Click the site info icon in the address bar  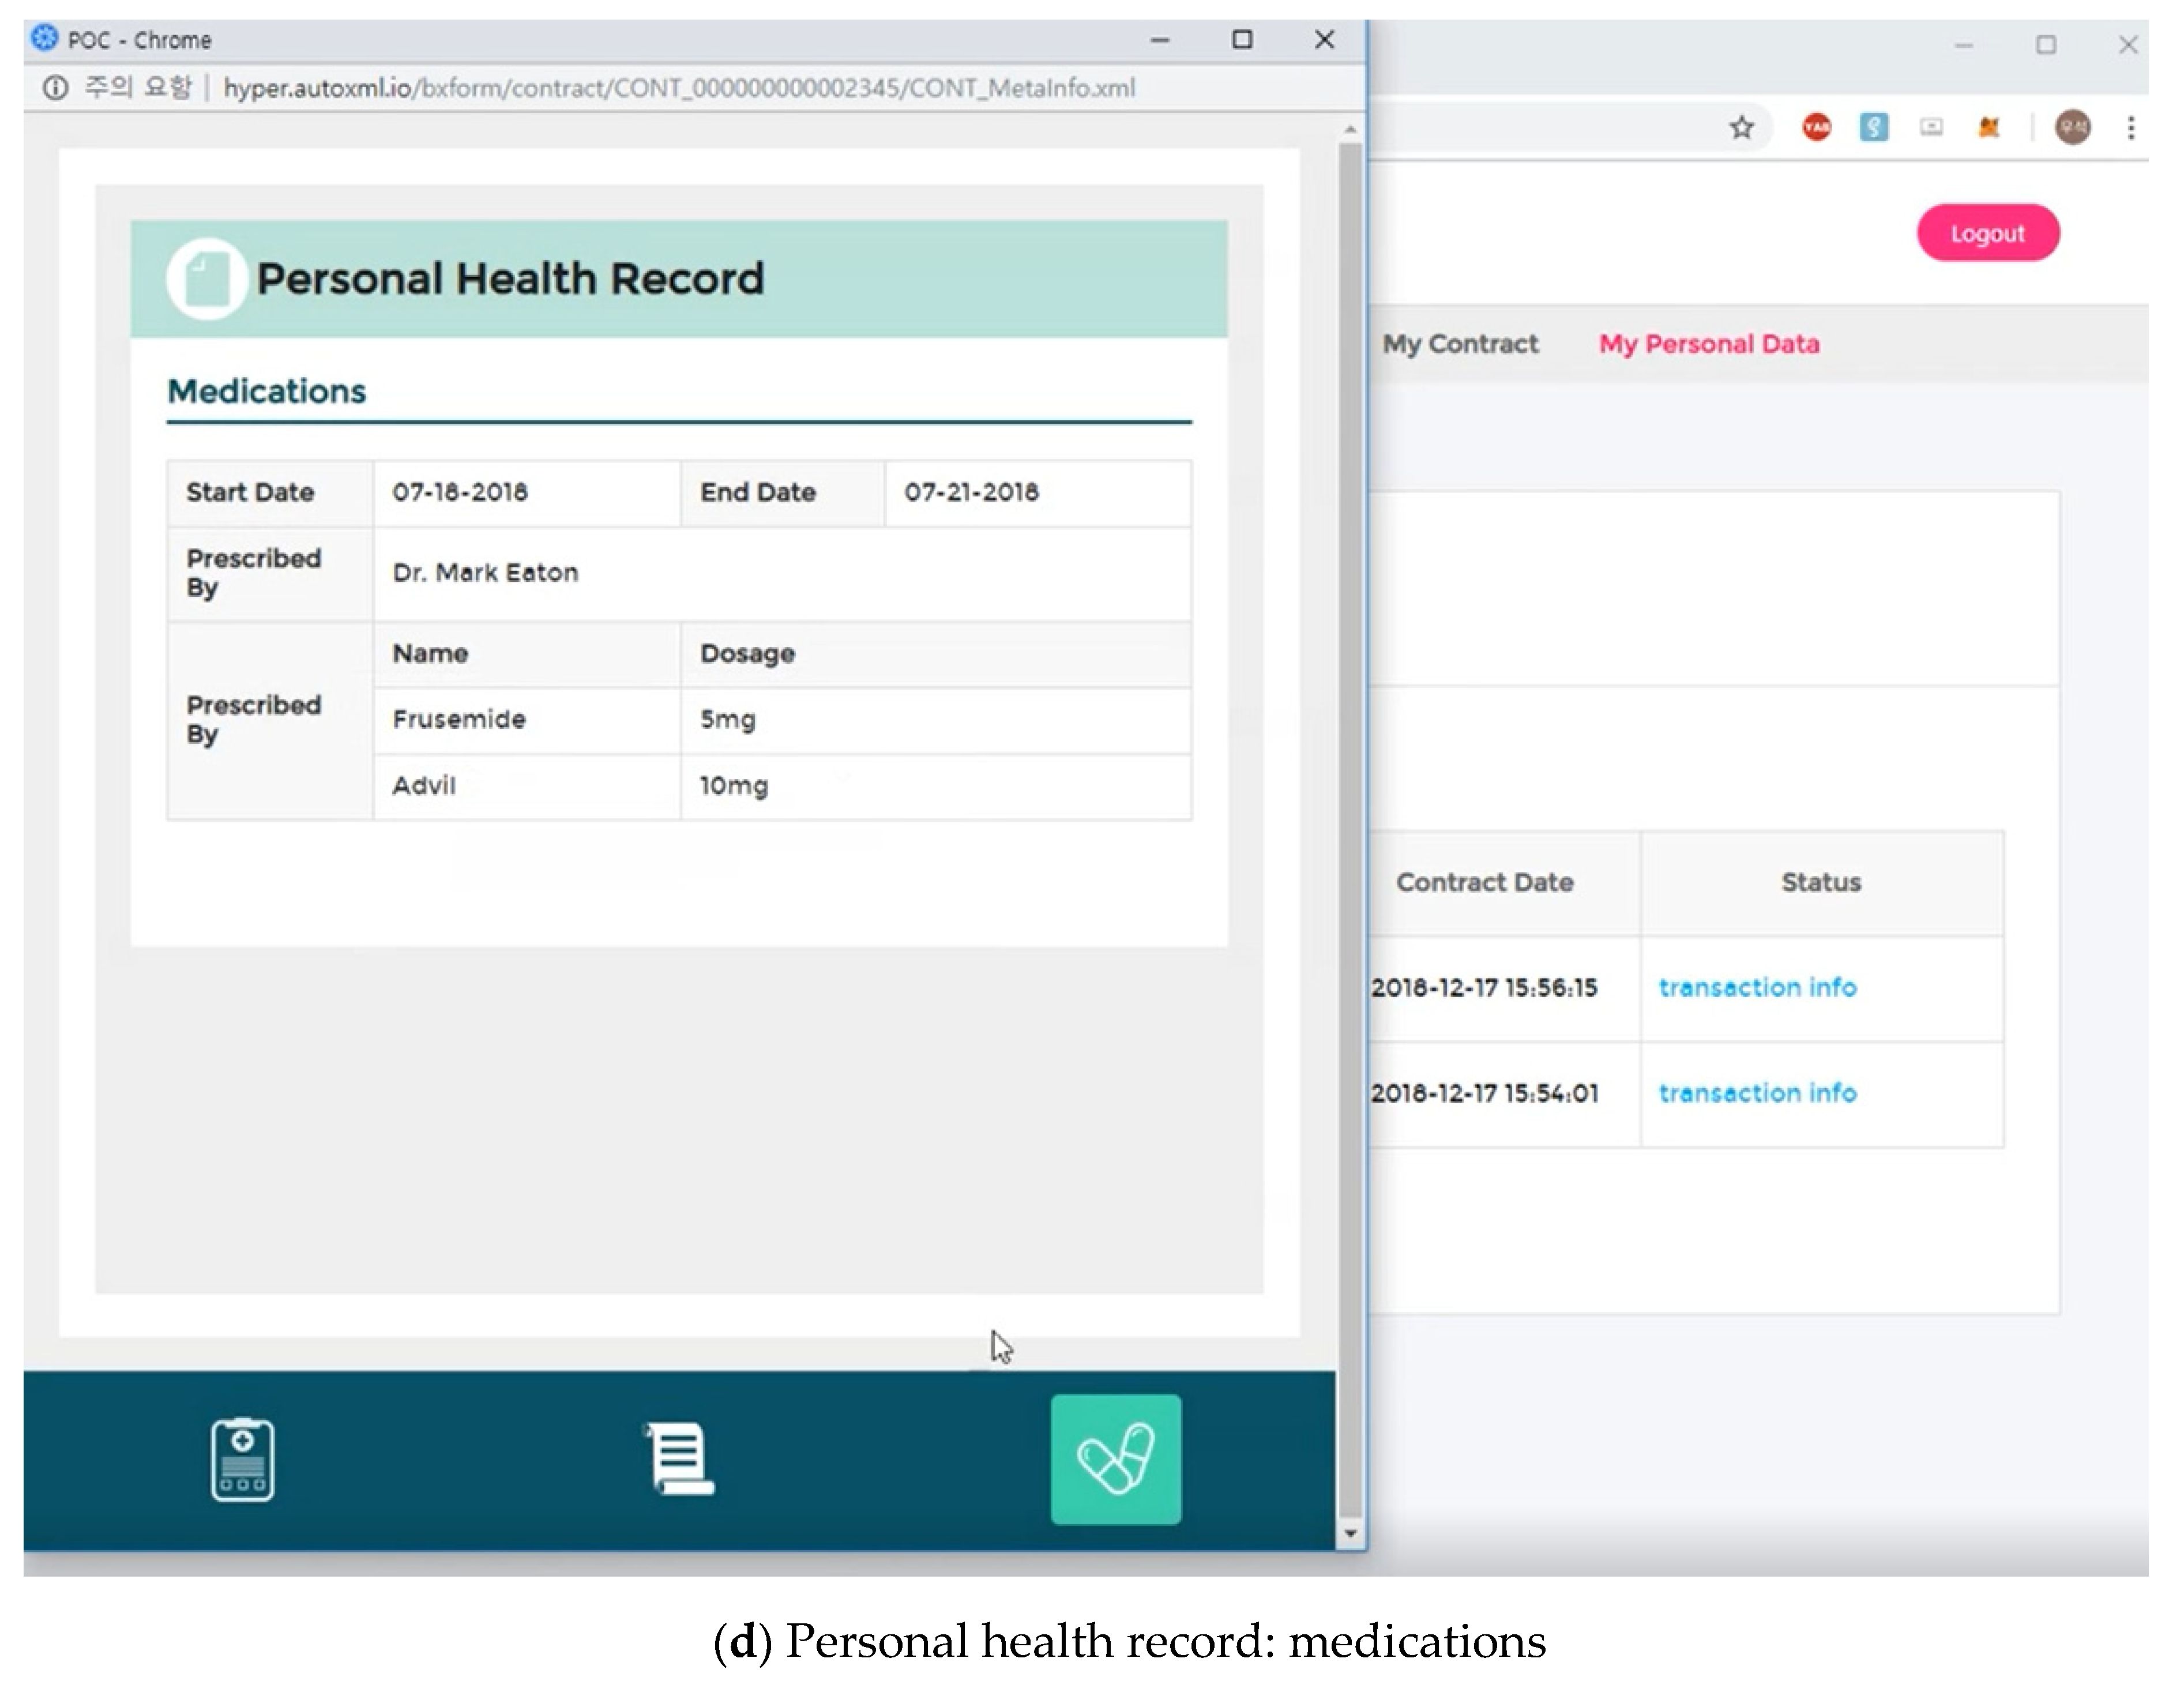55,88
